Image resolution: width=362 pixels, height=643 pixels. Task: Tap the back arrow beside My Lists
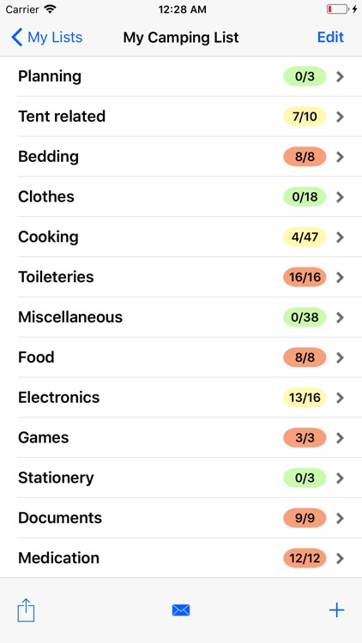point(17,38)
